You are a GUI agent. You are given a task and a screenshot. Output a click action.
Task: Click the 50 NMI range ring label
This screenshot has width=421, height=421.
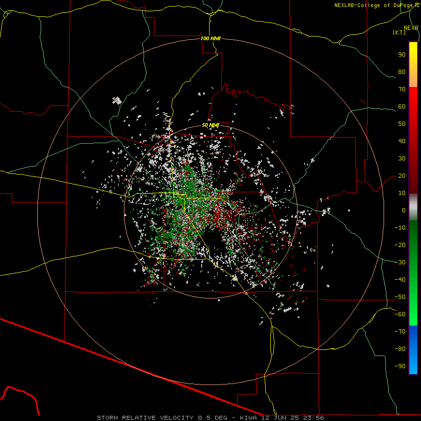[210, 125]
